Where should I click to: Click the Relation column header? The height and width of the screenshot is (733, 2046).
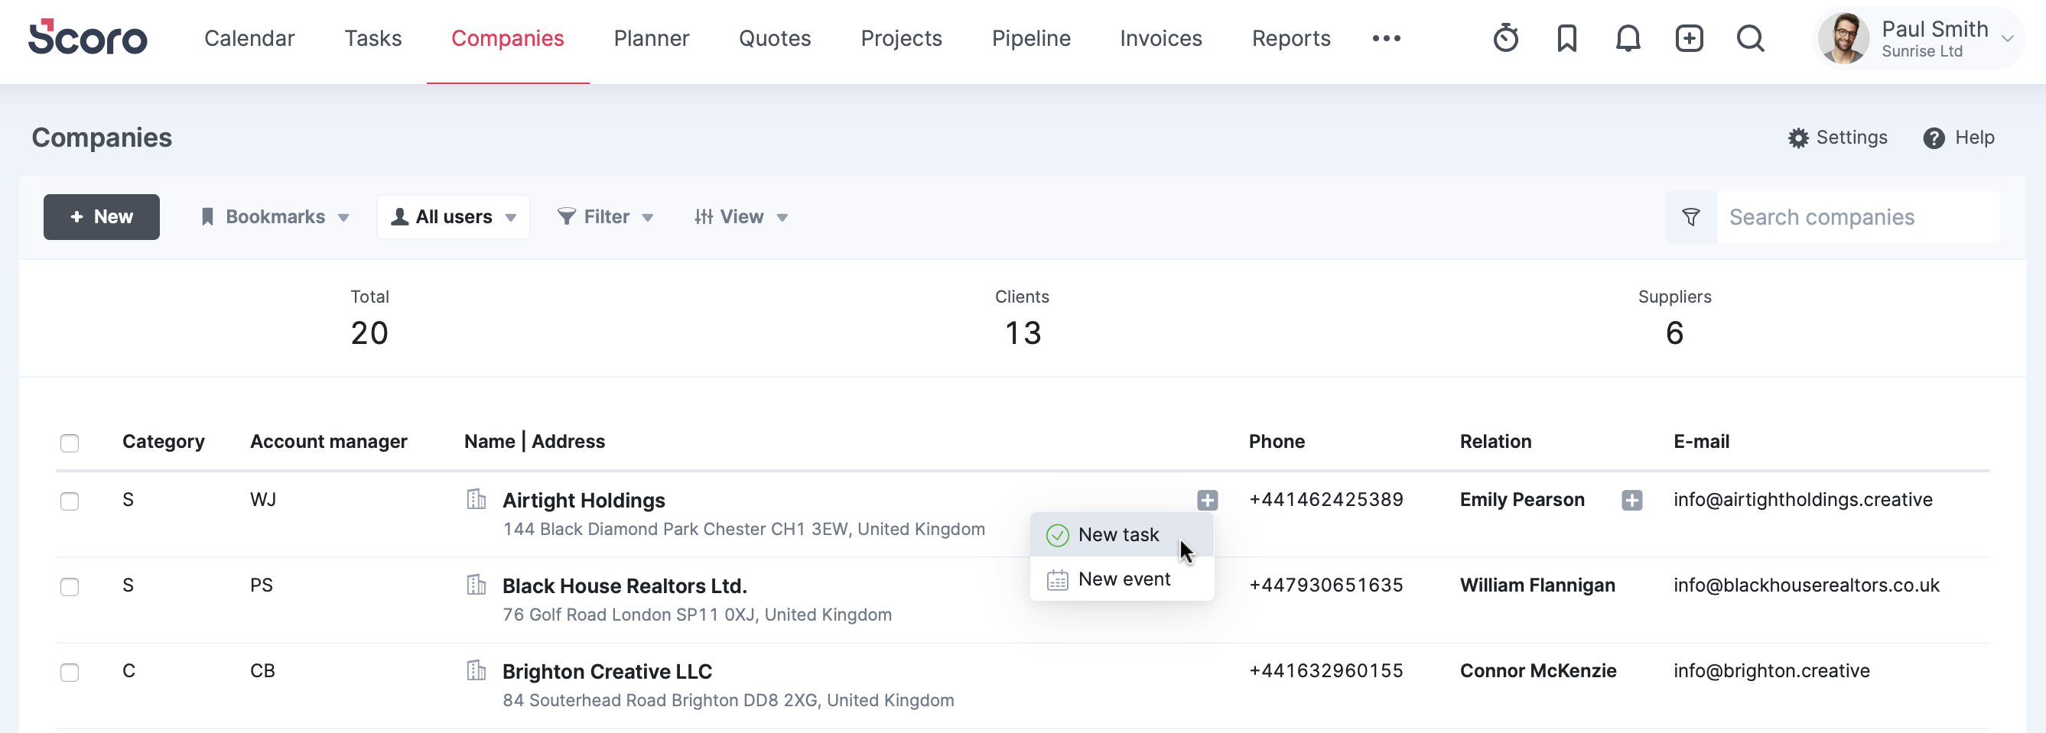pyautogui.click(x=1495, y=442)
